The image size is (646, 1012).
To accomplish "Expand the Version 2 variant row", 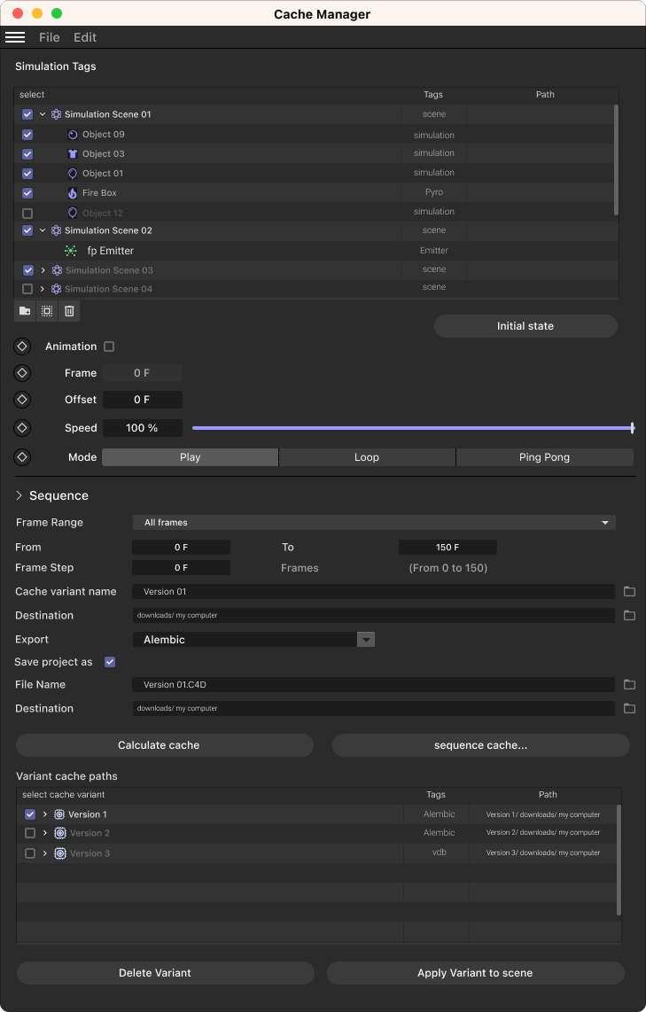I will click(45, 833).
